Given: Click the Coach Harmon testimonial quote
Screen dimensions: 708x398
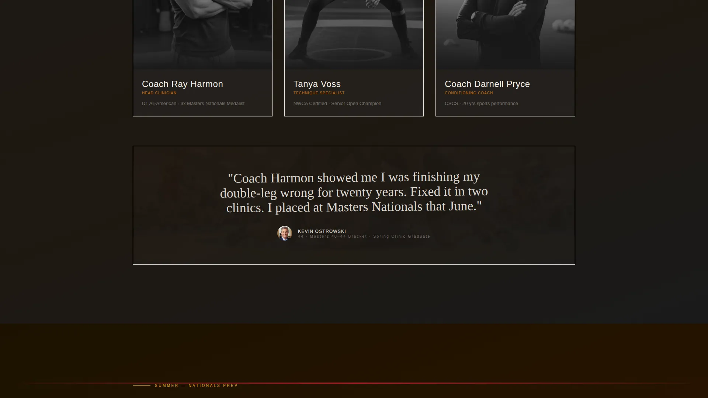Looking at the screenshot, I should click(x=354, y=192).
